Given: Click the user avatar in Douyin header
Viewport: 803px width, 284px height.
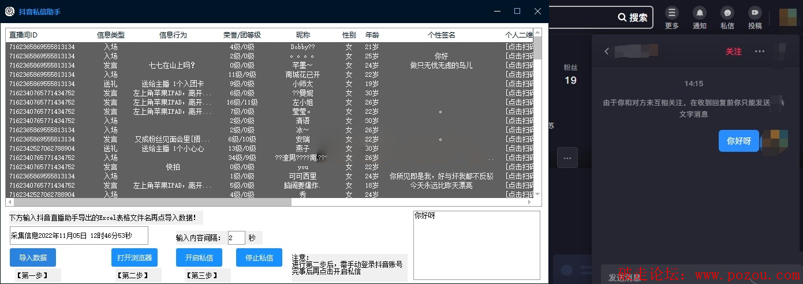Looking at the screenshot, I should [787, 18].
